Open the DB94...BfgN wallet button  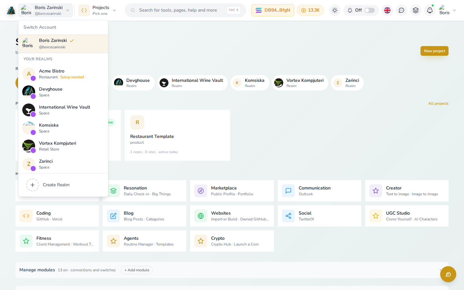tap(273, 10)
